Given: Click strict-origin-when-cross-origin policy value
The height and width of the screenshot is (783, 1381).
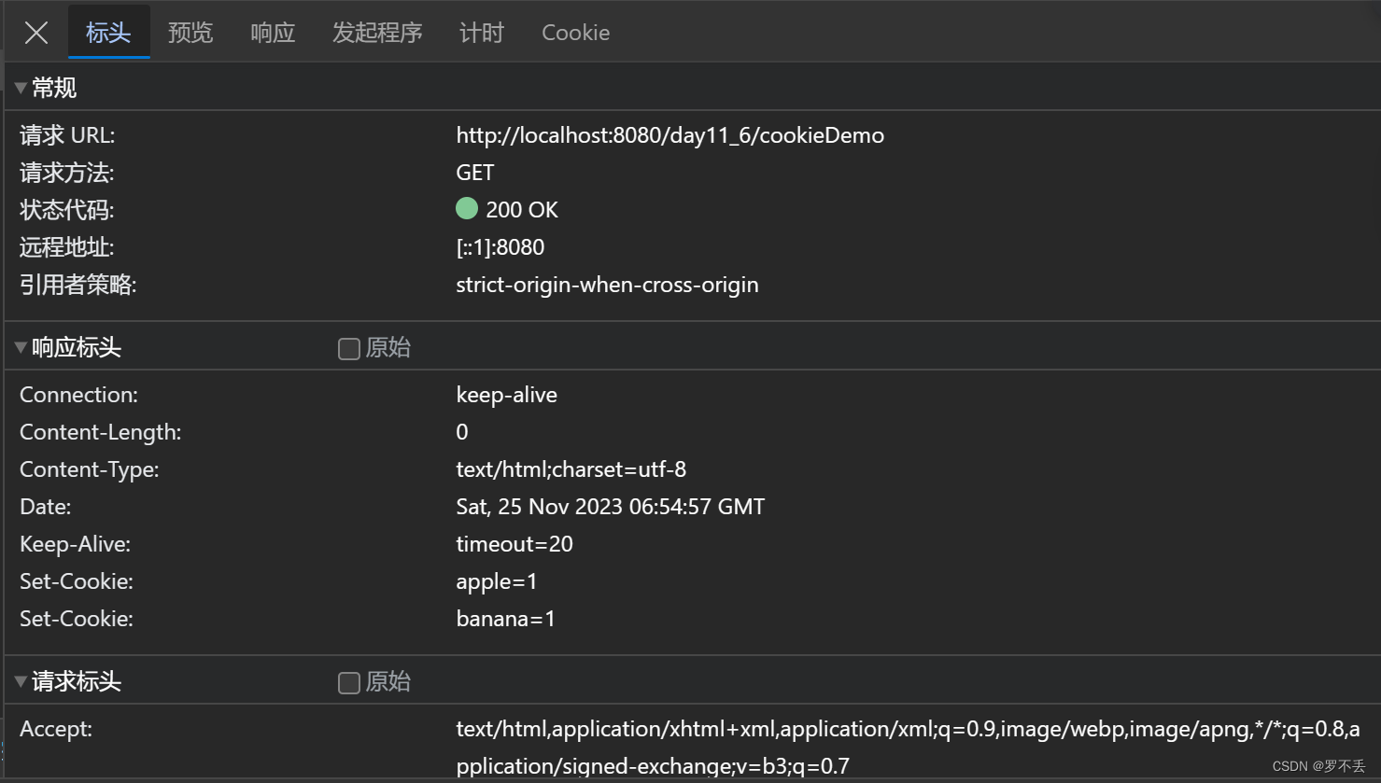Looking at the screenshot, I should point(607,285).
